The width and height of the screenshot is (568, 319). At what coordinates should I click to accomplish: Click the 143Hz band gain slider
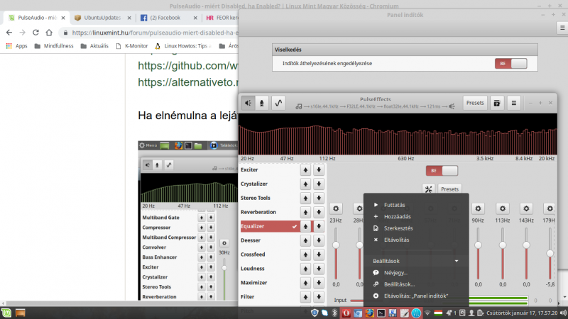click(526, 253)
